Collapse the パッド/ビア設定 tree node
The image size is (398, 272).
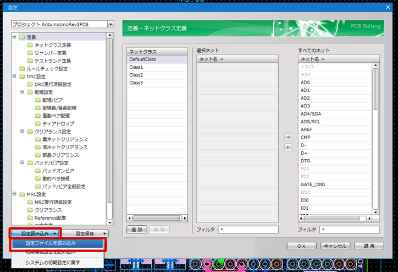click(23, 162)
